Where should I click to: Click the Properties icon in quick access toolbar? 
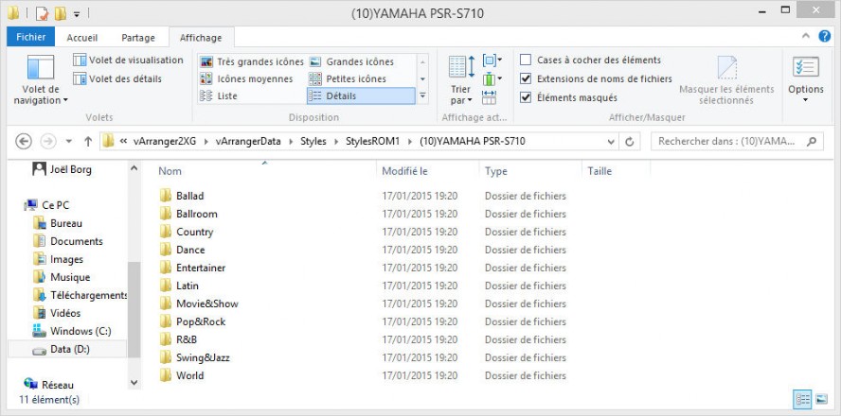point(42,13)
